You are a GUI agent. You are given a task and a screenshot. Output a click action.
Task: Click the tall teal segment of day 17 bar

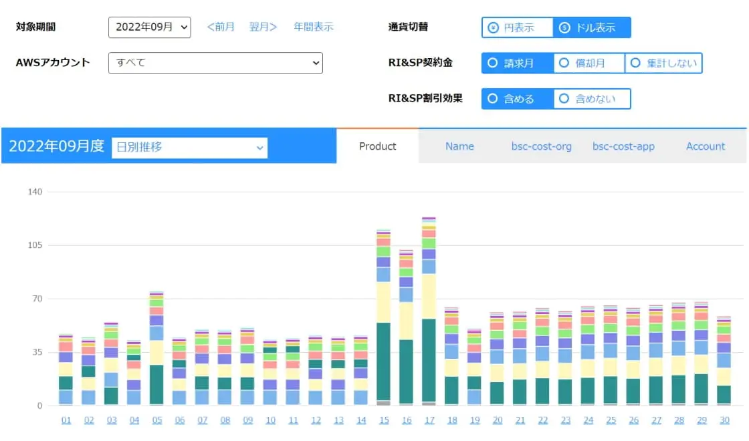(x=429, y=360)
